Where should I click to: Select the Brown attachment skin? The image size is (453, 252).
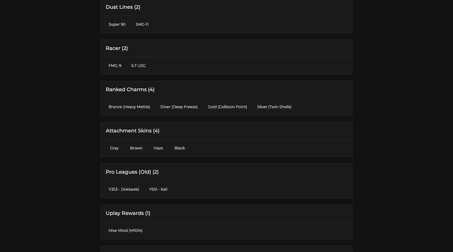tap(136, 148)
